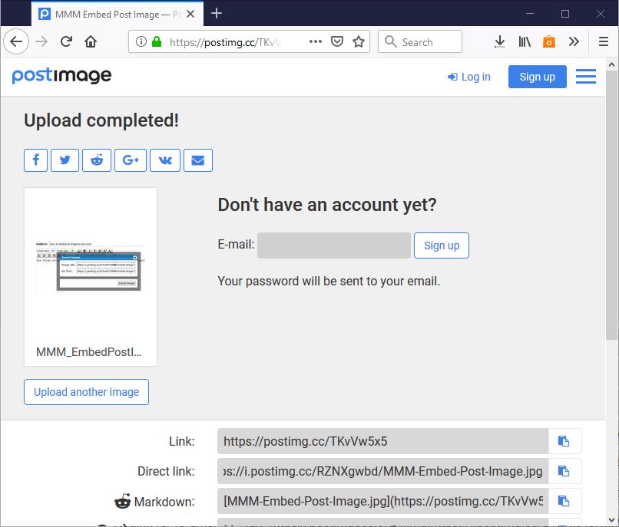The height and width of the screenshot is (527, 619).
Task: Click the blue Sign up header button
Action: pos(538,77)
